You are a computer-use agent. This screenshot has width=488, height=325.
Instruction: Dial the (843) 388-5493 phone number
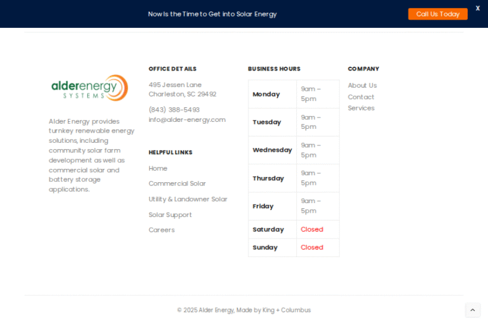[173, 109]
